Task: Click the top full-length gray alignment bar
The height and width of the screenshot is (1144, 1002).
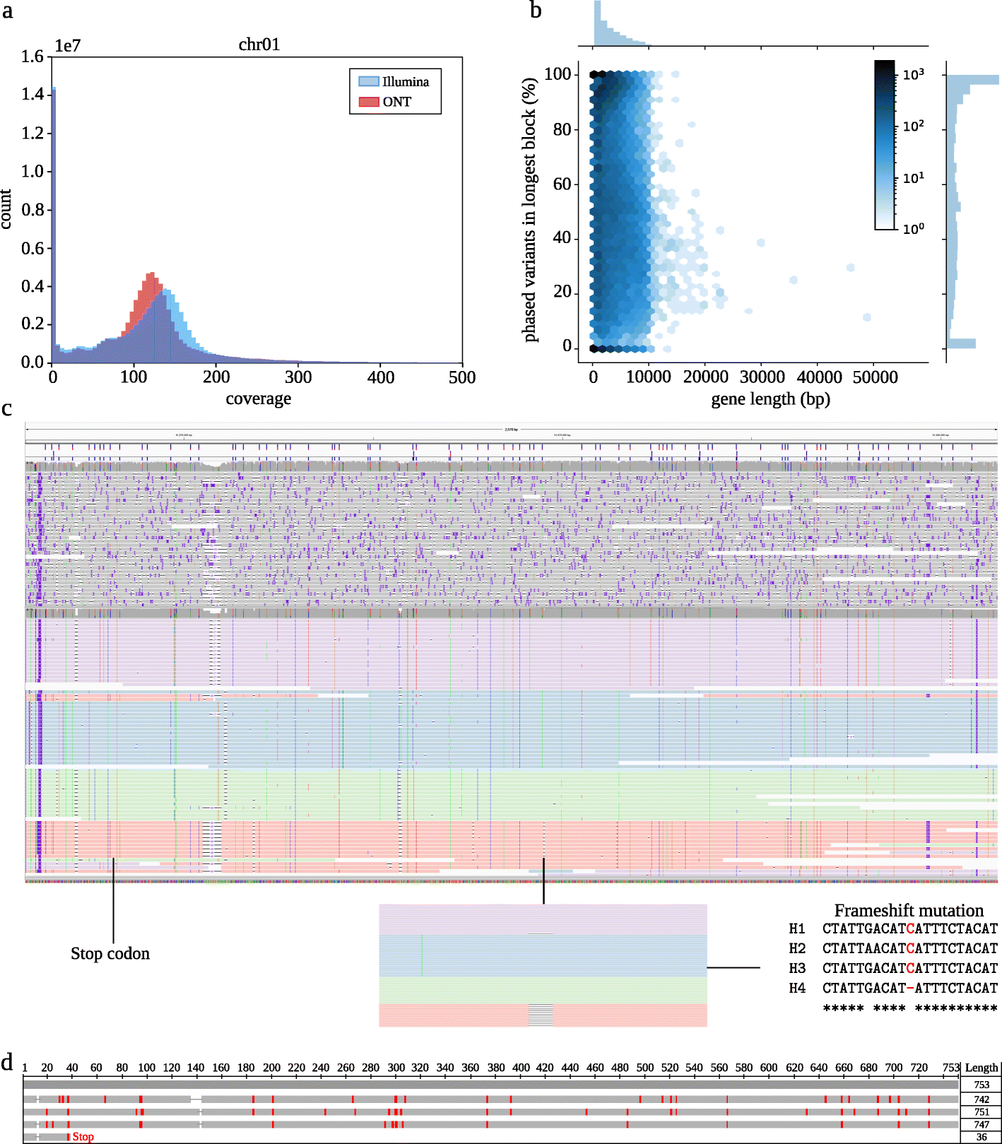Action: tap(491, 1085)
